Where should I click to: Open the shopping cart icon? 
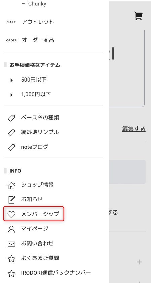(x=138, y=16)
